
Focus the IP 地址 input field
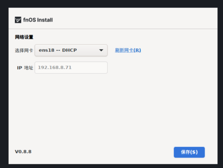pyautogui.click(x=71, y=68)
